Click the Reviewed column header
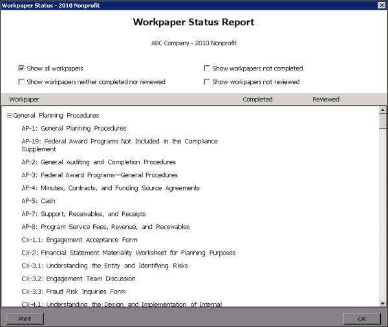 pos(326,100)
